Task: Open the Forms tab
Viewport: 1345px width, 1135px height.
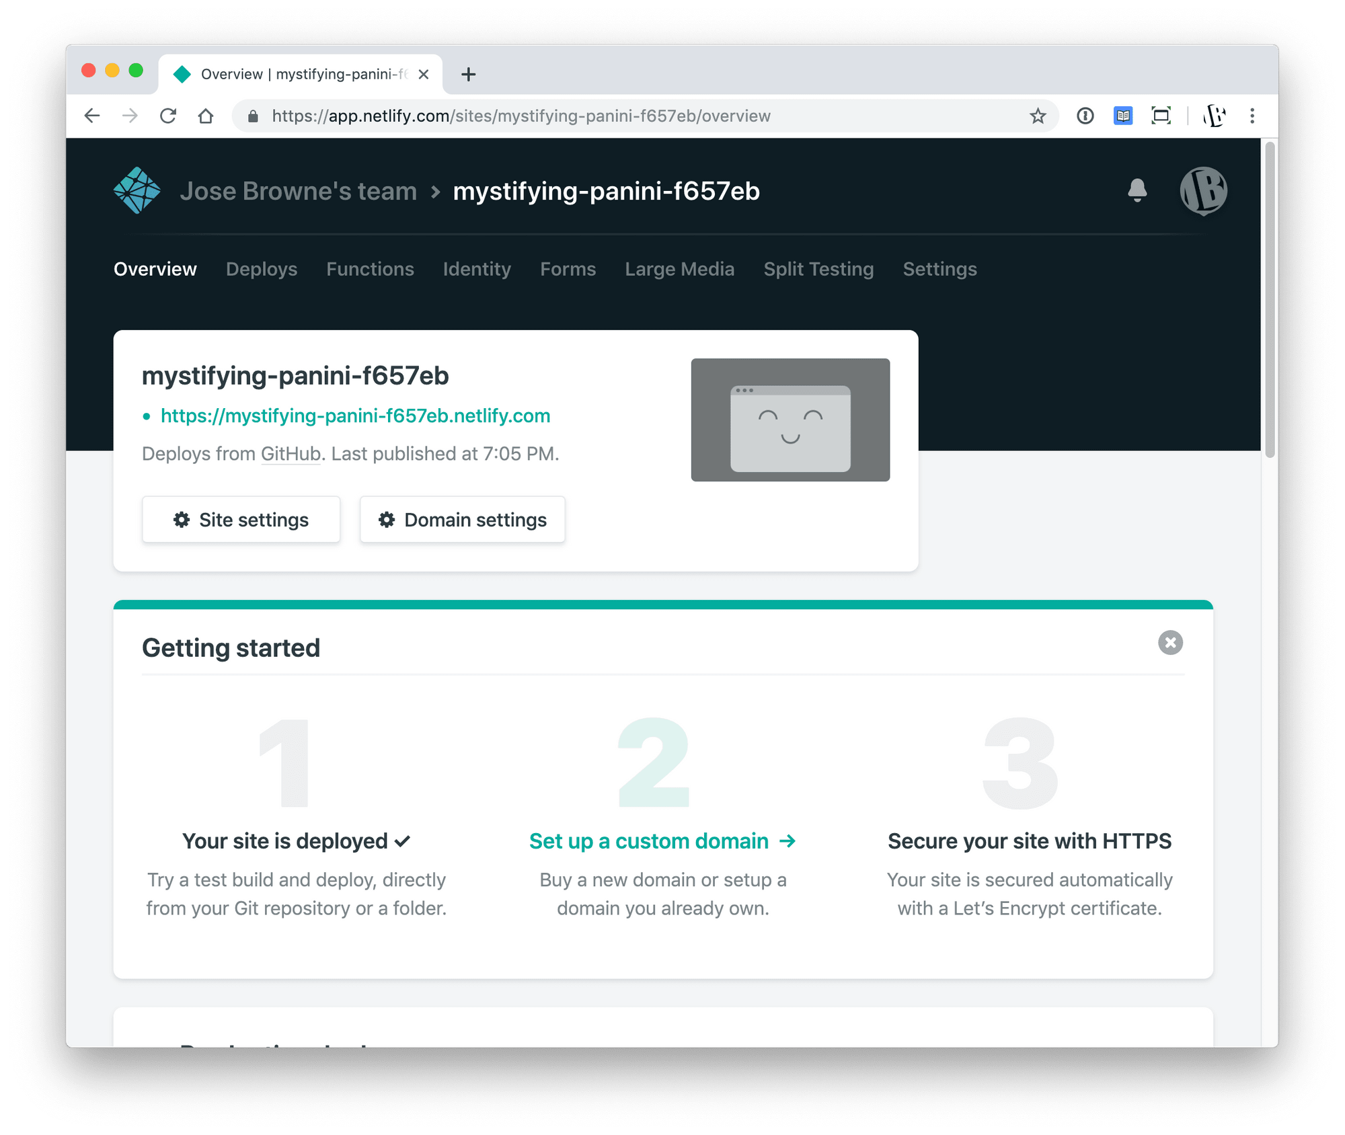Action: [x=568, y=269]
